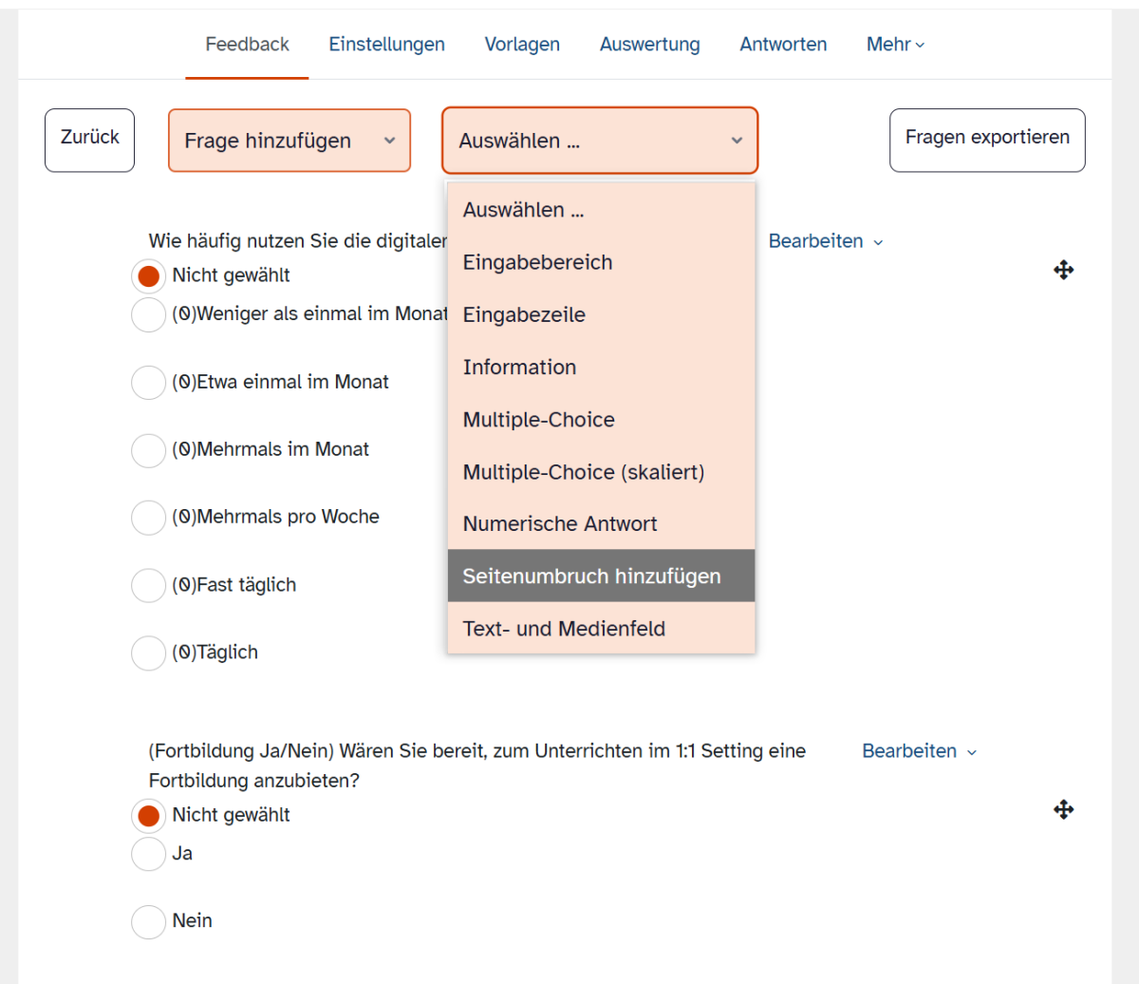This screenshot has width=1139, height=984.
Task: Pick the 'Nein' radio option
Action: click(x=148, y=921)
